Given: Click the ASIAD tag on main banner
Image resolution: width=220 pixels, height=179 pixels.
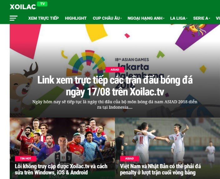Looking at the screenshot, I should 115,70.
